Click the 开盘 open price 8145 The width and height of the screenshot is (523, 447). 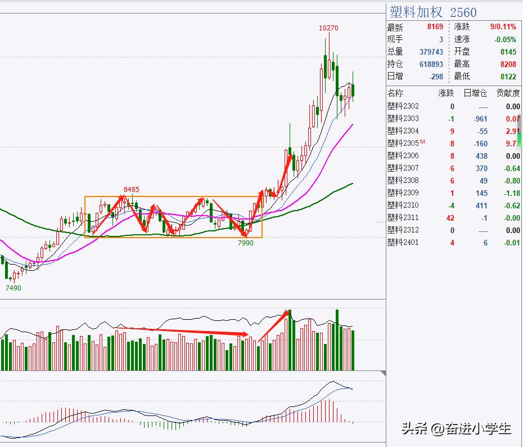click(508, 52)
